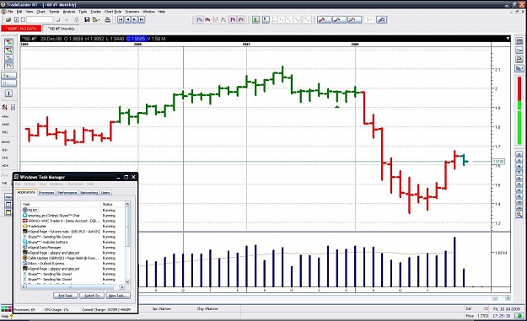Click the magnifying glass zoom icon

tap(519, 214)
